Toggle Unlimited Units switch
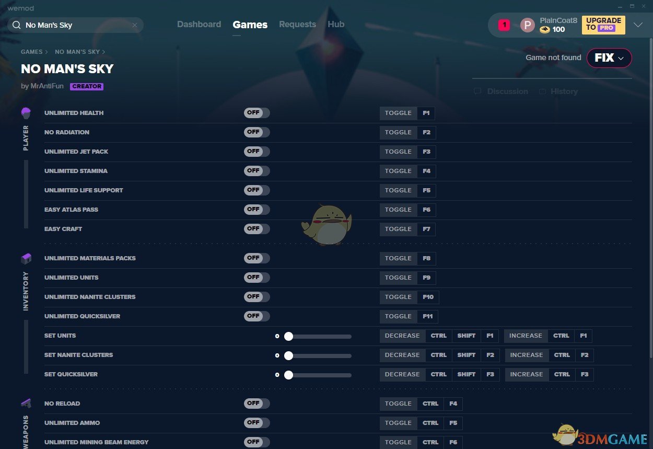Image resolution: width=653 pixels, height=449 pixels. 257,278
